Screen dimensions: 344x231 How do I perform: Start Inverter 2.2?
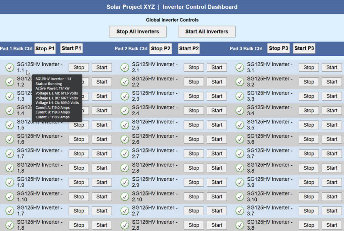click(217, 82)
